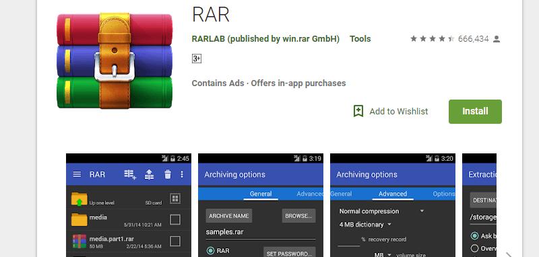This screenshot has height=257, width=539.
Task: Click the RAR app logo image
Action: [115, 61]
